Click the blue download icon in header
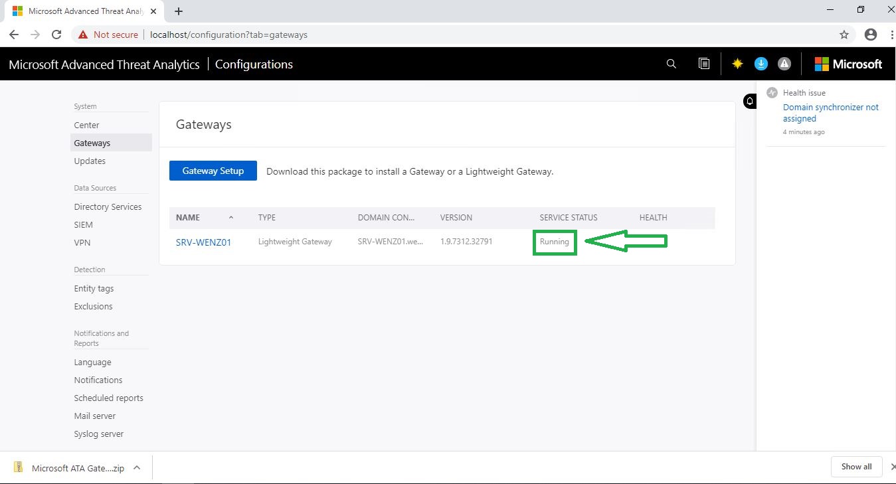This screenshot has width=896, height=484. click(x=761, y=64)
